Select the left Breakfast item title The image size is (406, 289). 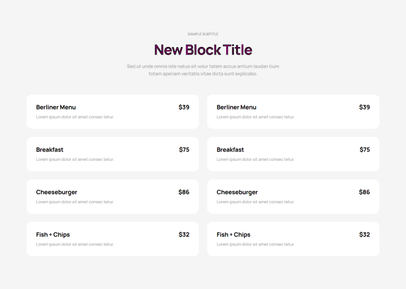tap(50, 150)
